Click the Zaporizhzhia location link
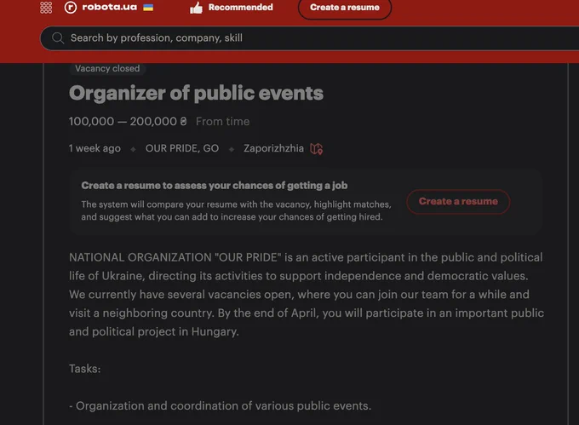This screenshot has height=425, width=579. click(273, 148)
